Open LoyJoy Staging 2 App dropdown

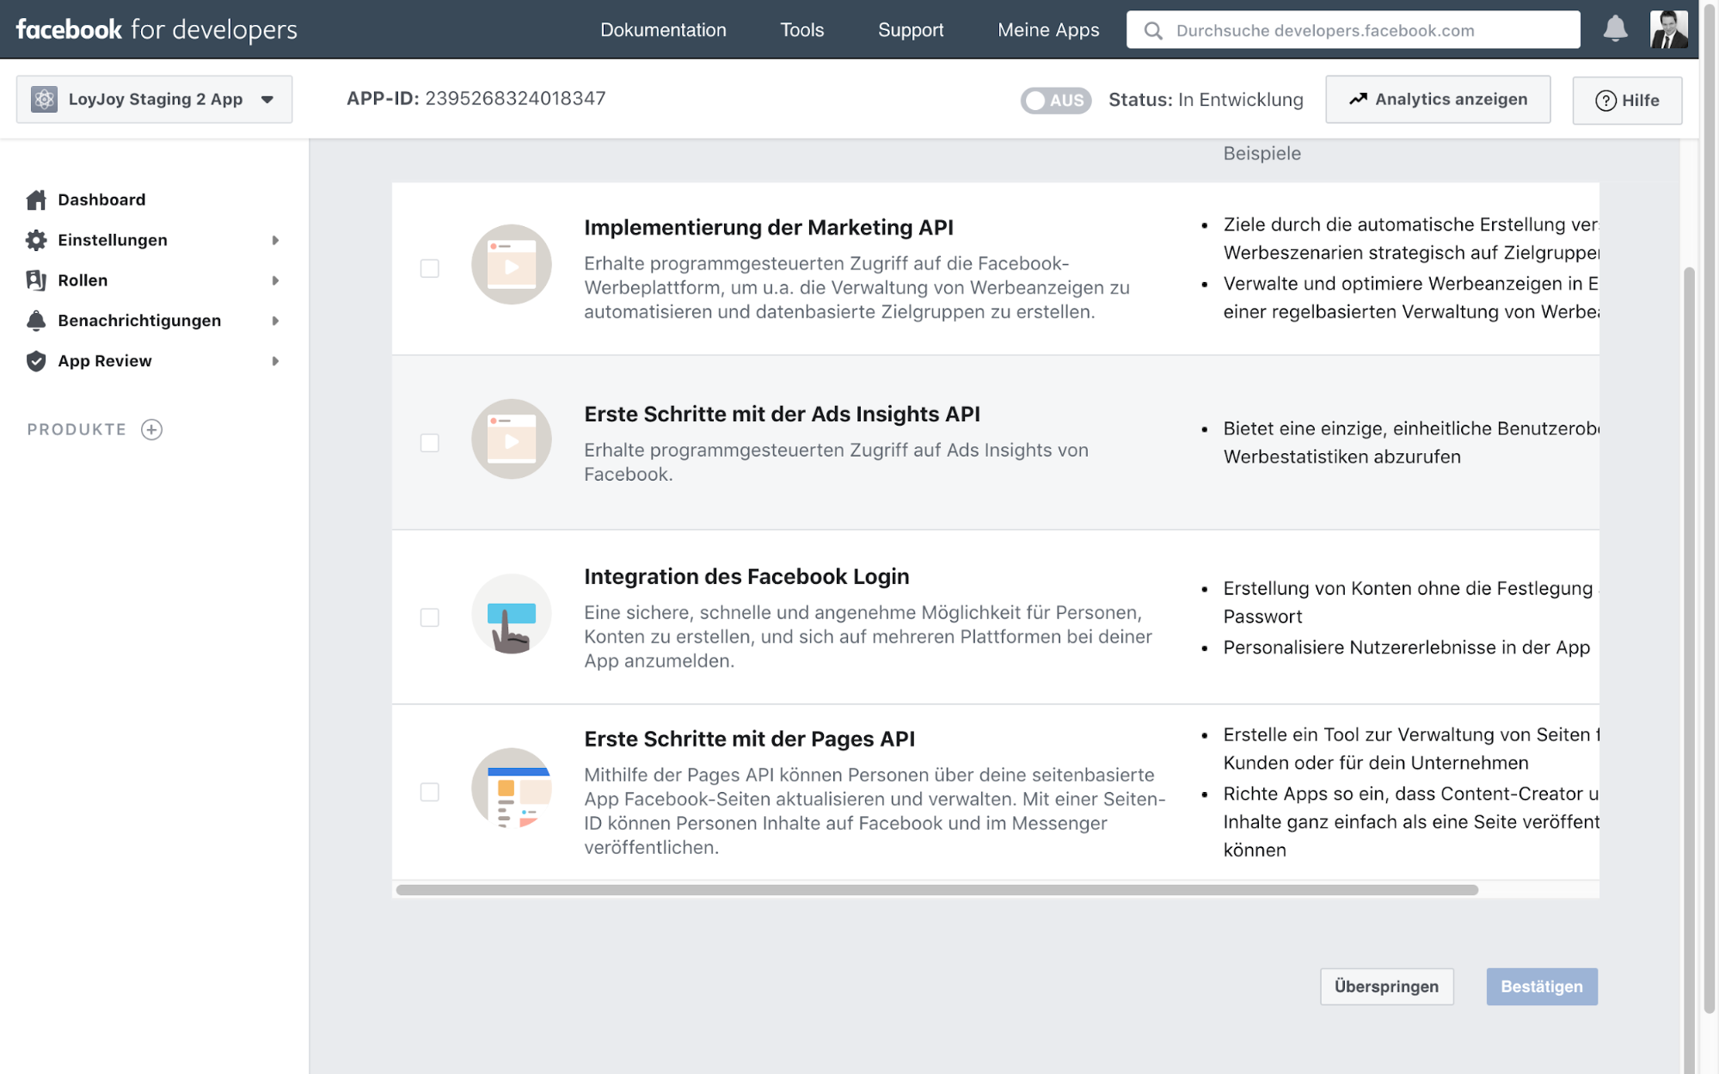click(154, 100)
